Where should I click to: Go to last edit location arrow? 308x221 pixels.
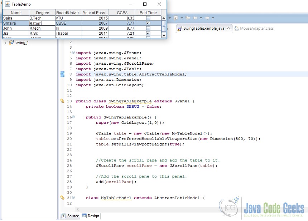click(x=188, y=18)
